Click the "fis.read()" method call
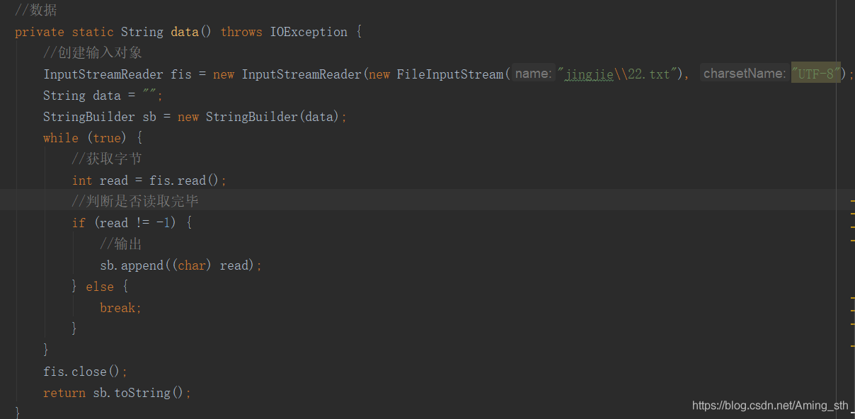Image resolution: width=855 pixels, height=419 pixels. (185, 180)
